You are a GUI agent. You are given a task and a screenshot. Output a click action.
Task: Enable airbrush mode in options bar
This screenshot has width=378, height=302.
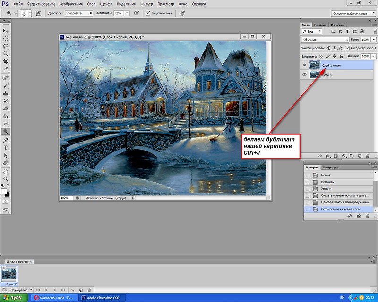click(137, 13)
